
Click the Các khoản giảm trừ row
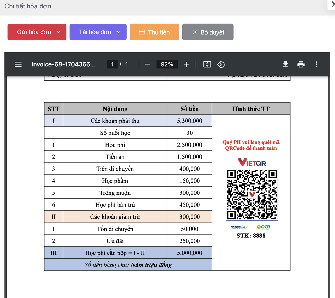click(x=115, y=217)
